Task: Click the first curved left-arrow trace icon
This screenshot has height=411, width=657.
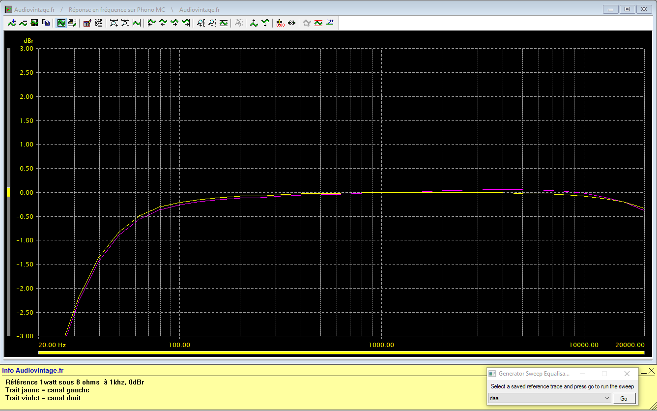Action: tap(152, 23)
